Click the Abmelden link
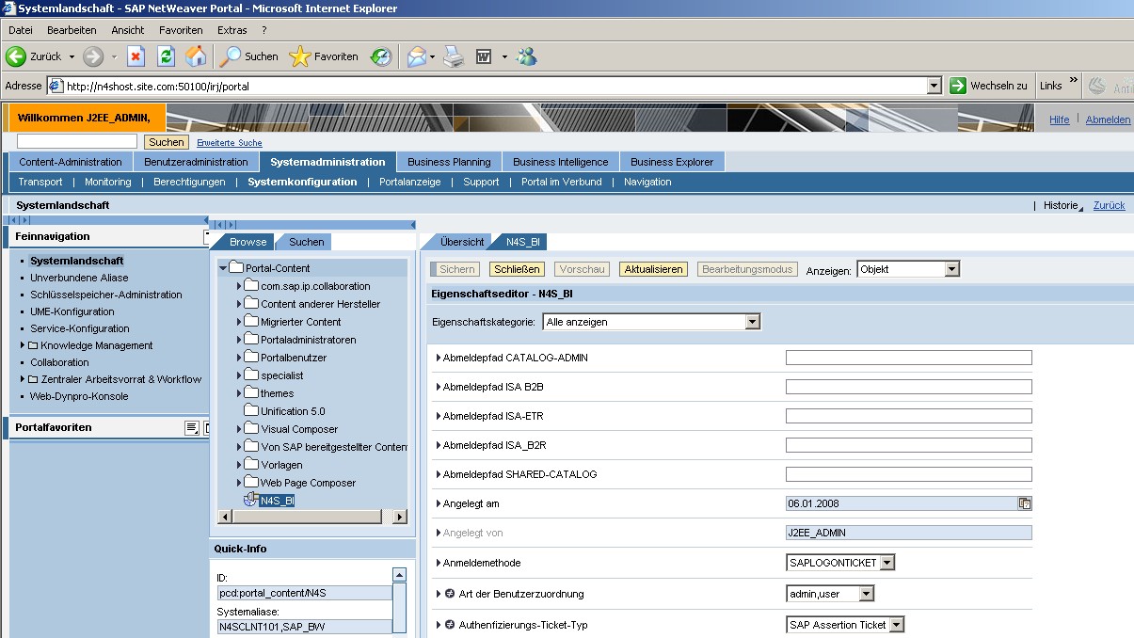This screenshot has height=638, width=1134. coord(1108,120)
